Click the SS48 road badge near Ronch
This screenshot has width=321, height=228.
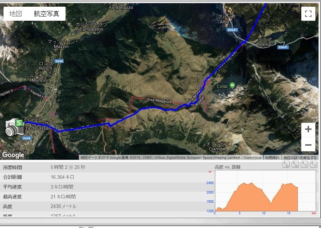tap(59, 61)
